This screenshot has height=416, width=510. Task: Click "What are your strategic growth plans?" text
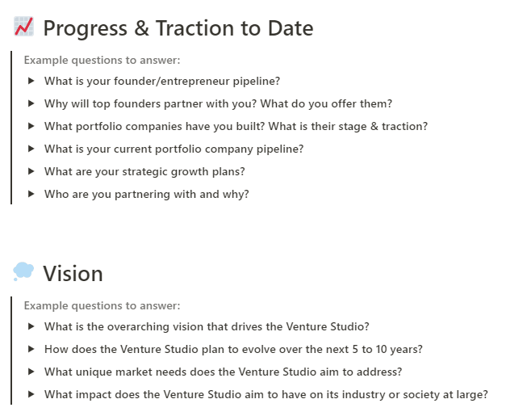pos(144,171)
